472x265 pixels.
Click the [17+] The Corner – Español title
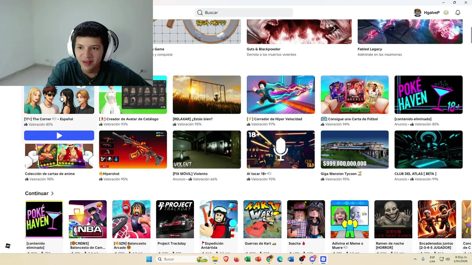pos(49,119)
